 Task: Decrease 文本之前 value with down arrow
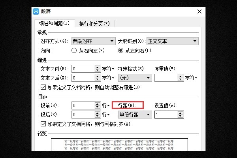tap(98, 70)
